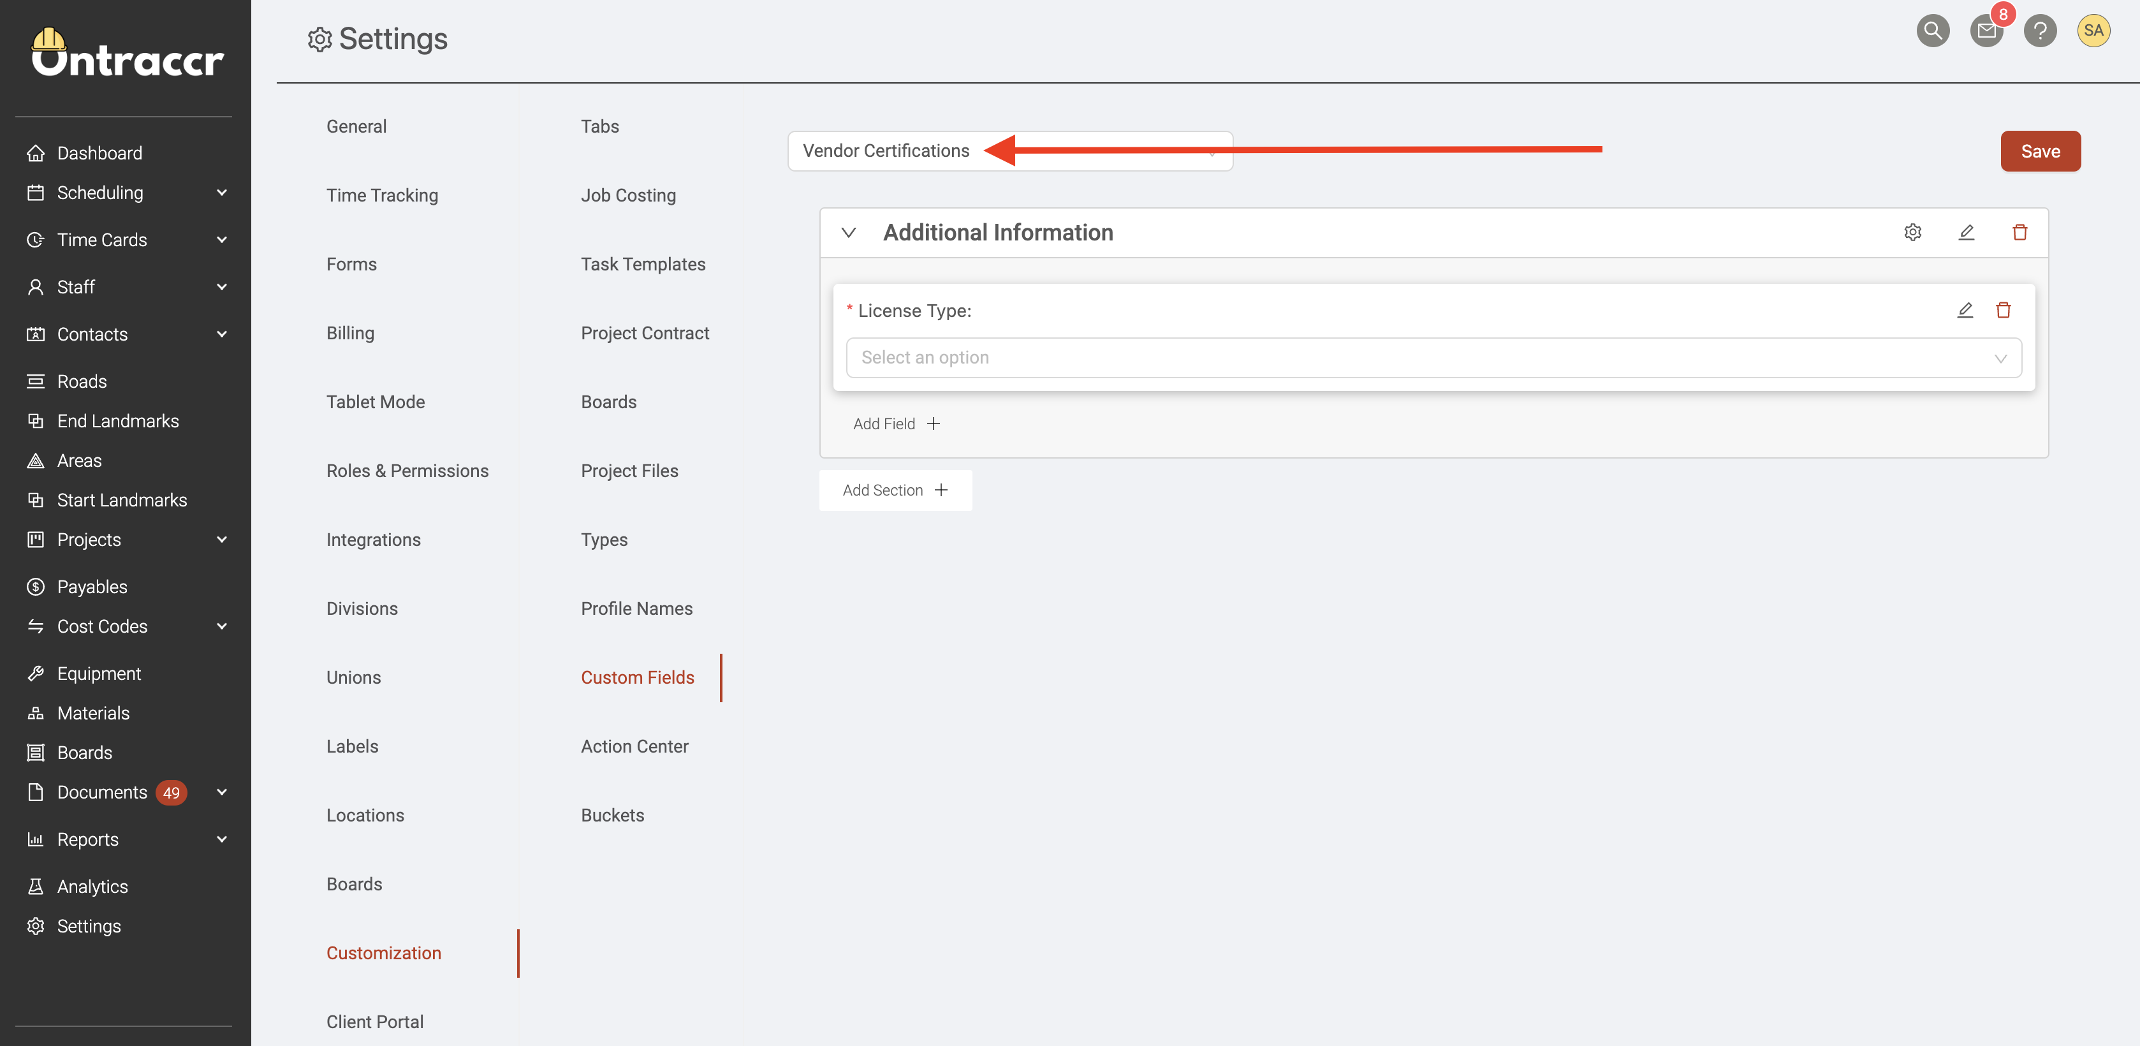Select the Buckets sub-tab
The height and width of the screenshot is (1046, 2140).
612,816
